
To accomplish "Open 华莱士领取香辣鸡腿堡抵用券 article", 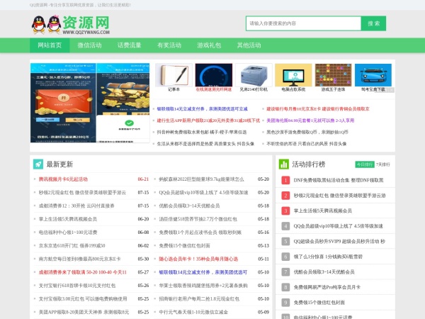I will [203, 286].
